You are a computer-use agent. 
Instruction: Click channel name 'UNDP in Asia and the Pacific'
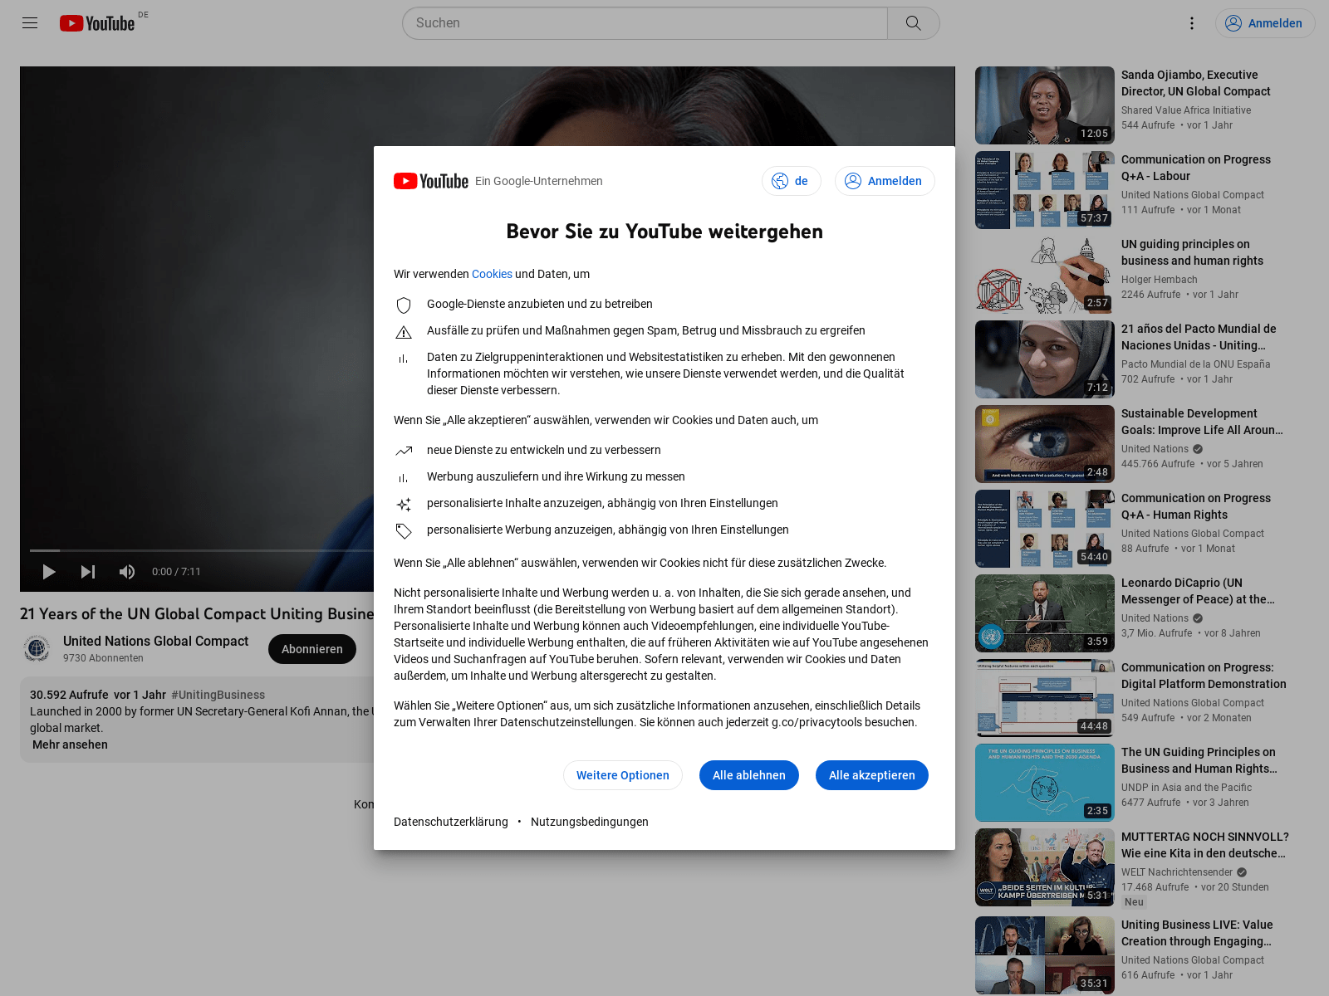click(1186, 788)
